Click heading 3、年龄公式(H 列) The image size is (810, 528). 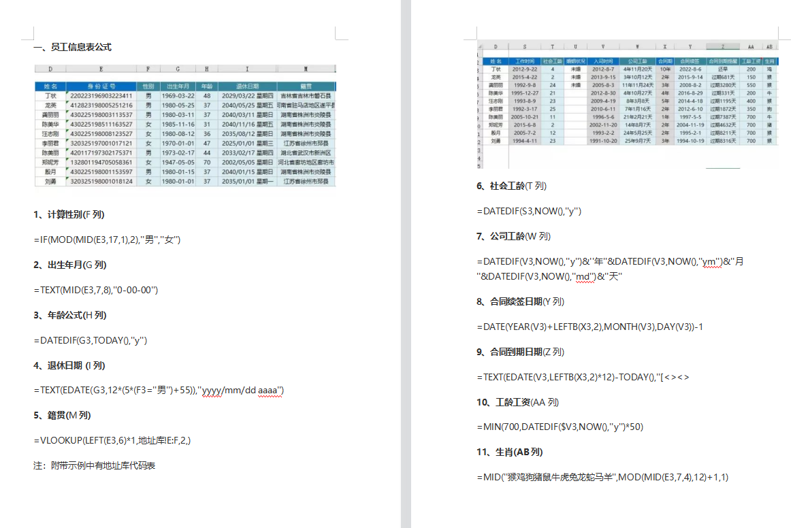[x=69, y=315]
